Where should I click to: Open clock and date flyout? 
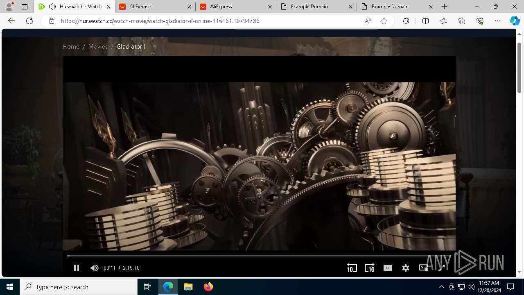(489, 287)
